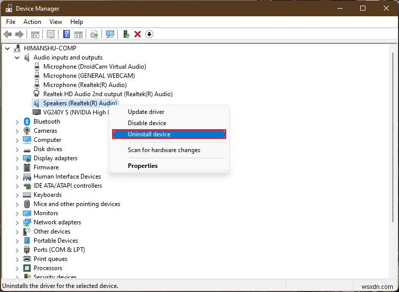
Task: Click the Update driver toolbar icon
Action: pyautogui.click(x=94, y=34)
